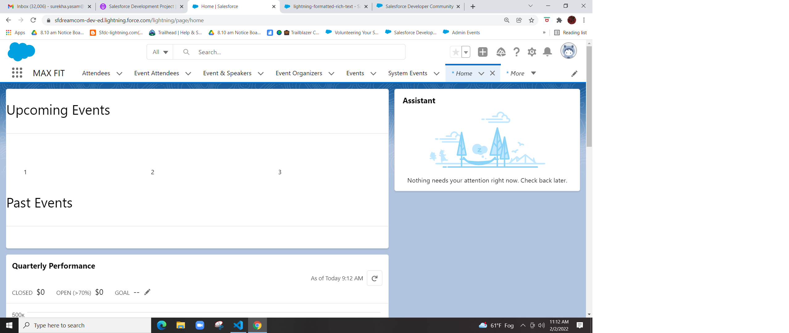Expand the Attendees tab chevron
789x333 pixels.
click(x=119, y=73)
